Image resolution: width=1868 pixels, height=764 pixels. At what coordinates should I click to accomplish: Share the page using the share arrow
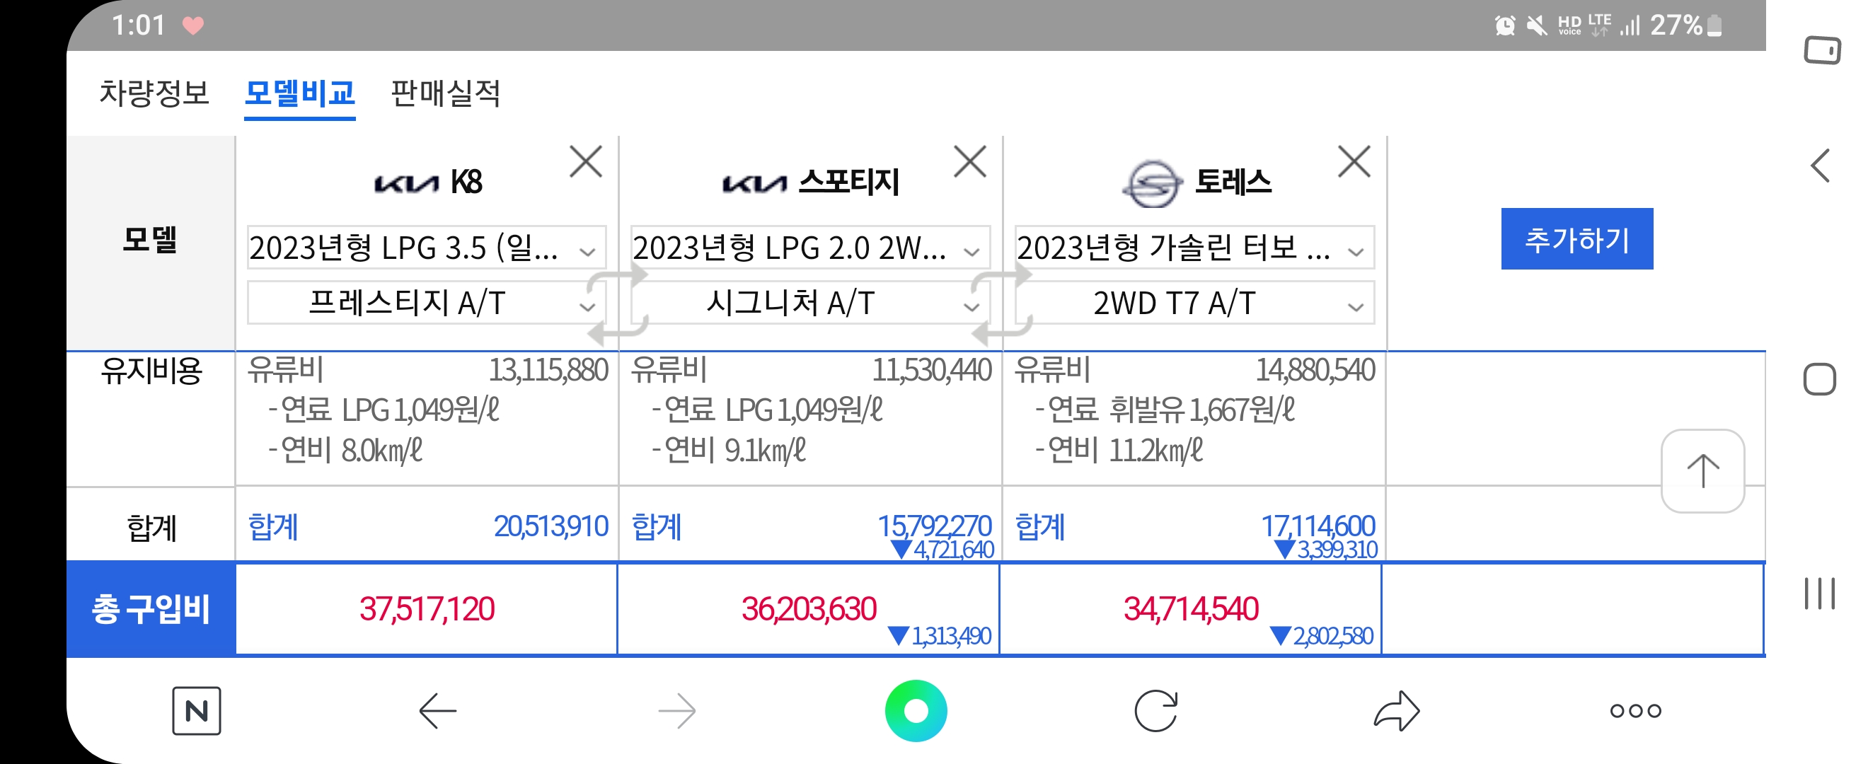[1396, 710]
